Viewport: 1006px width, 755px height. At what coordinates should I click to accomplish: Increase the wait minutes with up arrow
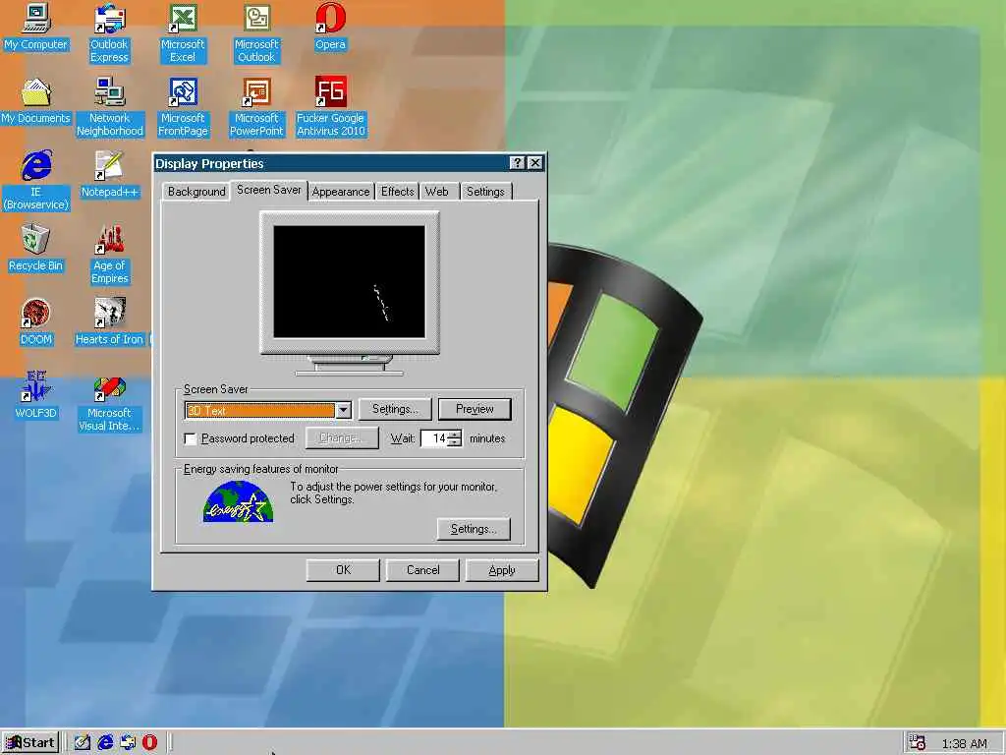coord(454,435)
